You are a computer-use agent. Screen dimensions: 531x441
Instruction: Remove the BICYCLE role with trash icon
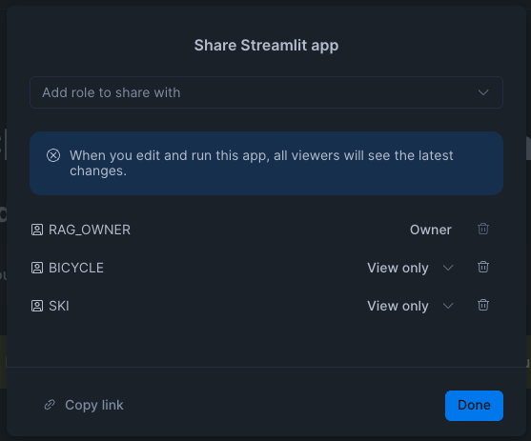point(483,267)
